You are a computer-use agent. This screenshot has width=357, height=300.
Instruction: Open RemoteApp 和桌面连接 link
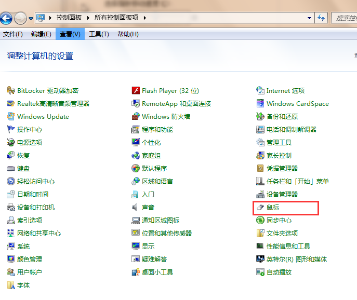(177, 104)
